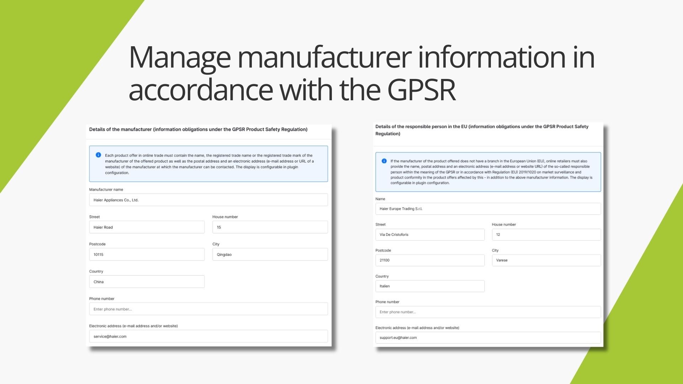Viewport: 683px width, 384px height.
Task: Click the manufacturer Street field 'Haier Road'
Action: click(147, 227)
